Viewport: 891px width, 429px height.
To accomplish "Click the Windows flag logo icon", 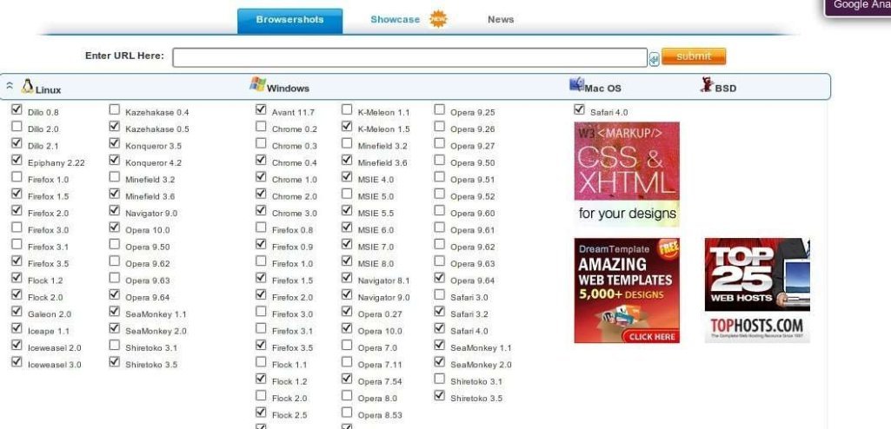I will point(257,84).
